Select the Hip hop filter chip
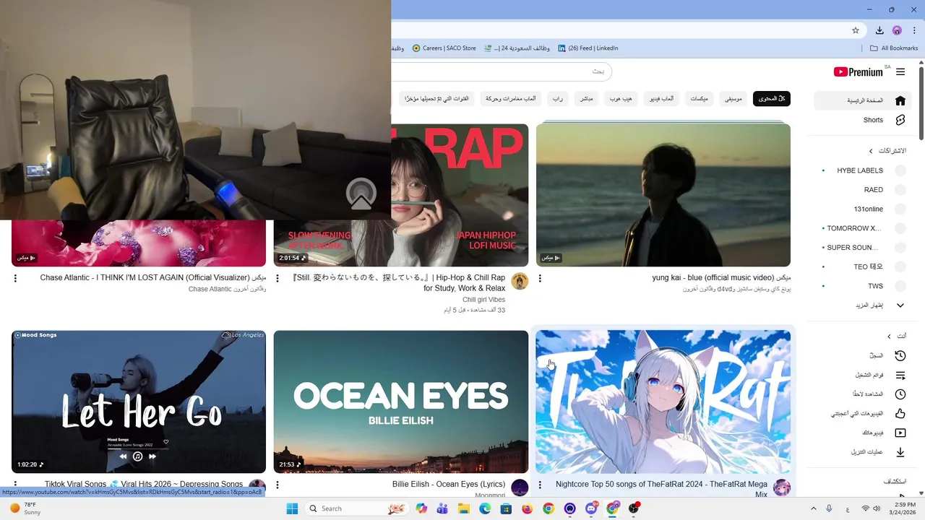925x520 pixels. coord(621,98)
